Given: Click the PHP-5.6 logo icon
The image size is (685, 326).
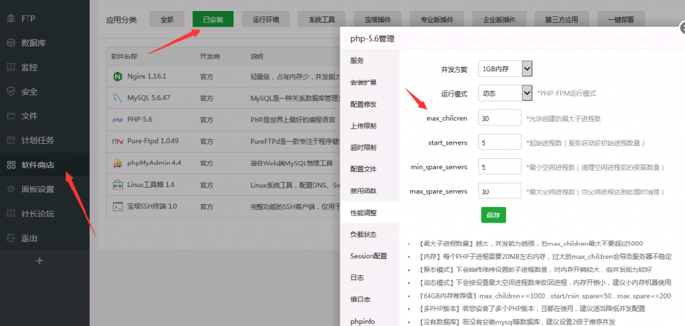Looking at the screenshot, I should coord(118,120).
